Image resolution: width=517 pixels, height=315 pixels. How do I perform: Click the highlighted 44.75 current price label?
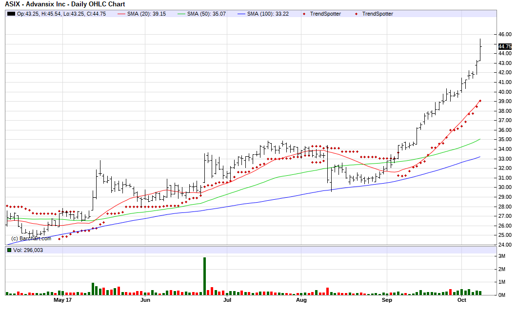505,46
